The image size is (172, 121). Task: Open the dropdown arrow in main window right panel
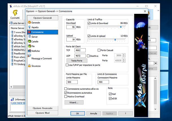coord(156,63)
